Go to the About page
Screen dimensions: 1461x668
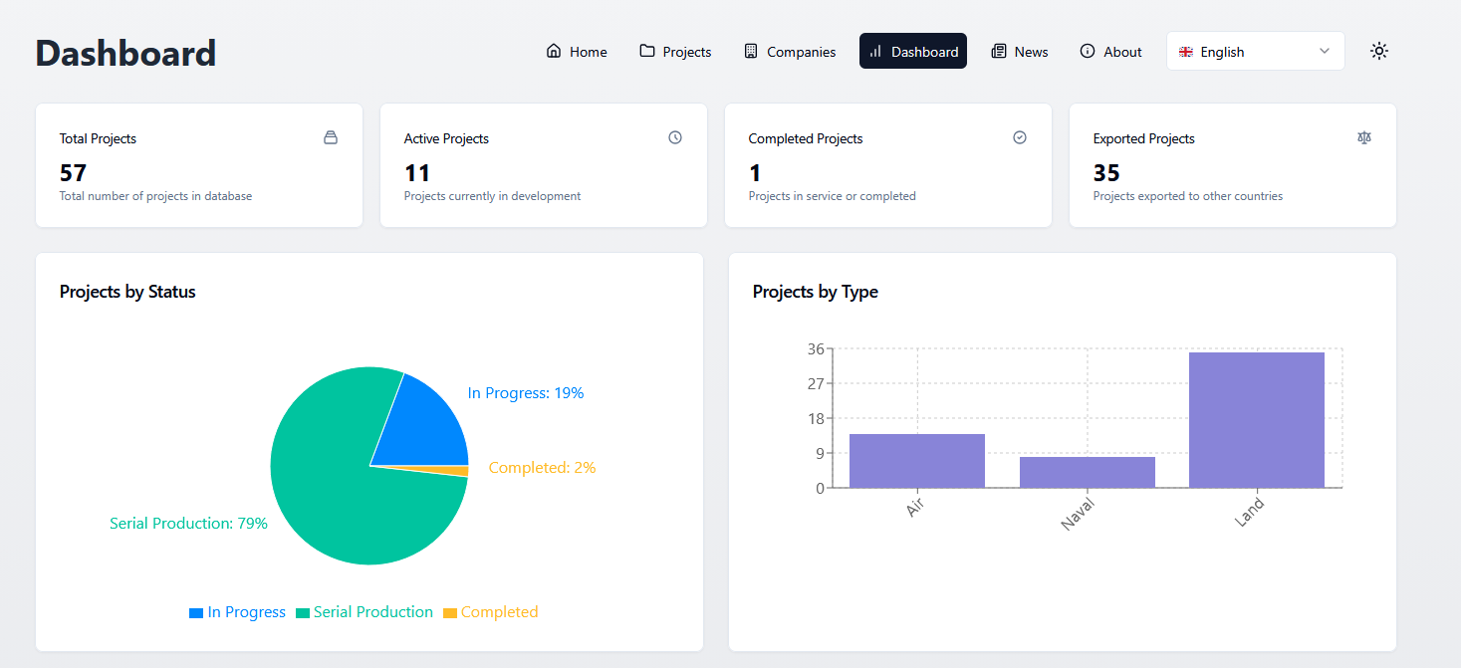click(x=1111, y=52)
